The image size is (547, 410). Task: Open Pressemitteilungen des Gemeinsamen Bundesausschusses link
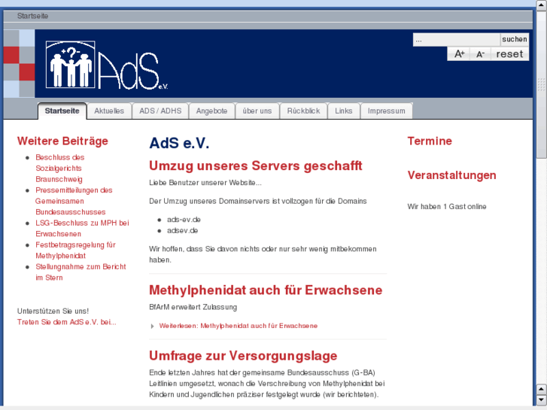74,201
